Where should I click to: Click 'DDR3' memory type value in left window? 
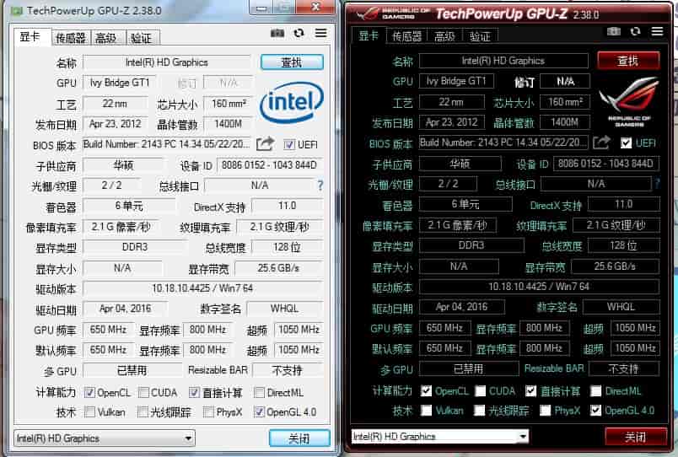[134, 247]
